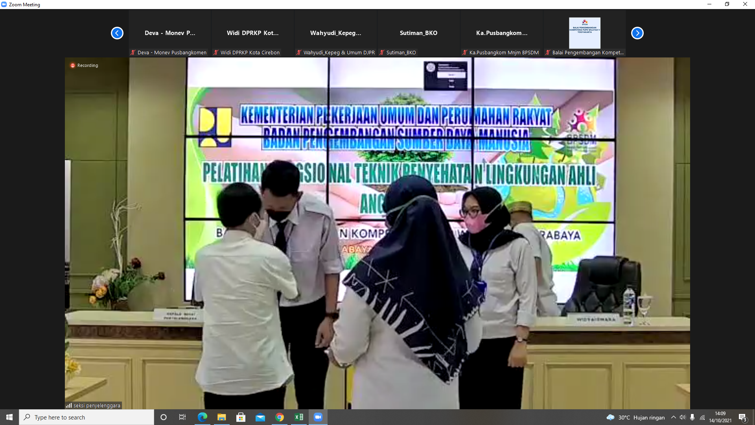
Task: Select Deva - Monev Pusbangkomen participant tile
Action: [x=170, y=33]
